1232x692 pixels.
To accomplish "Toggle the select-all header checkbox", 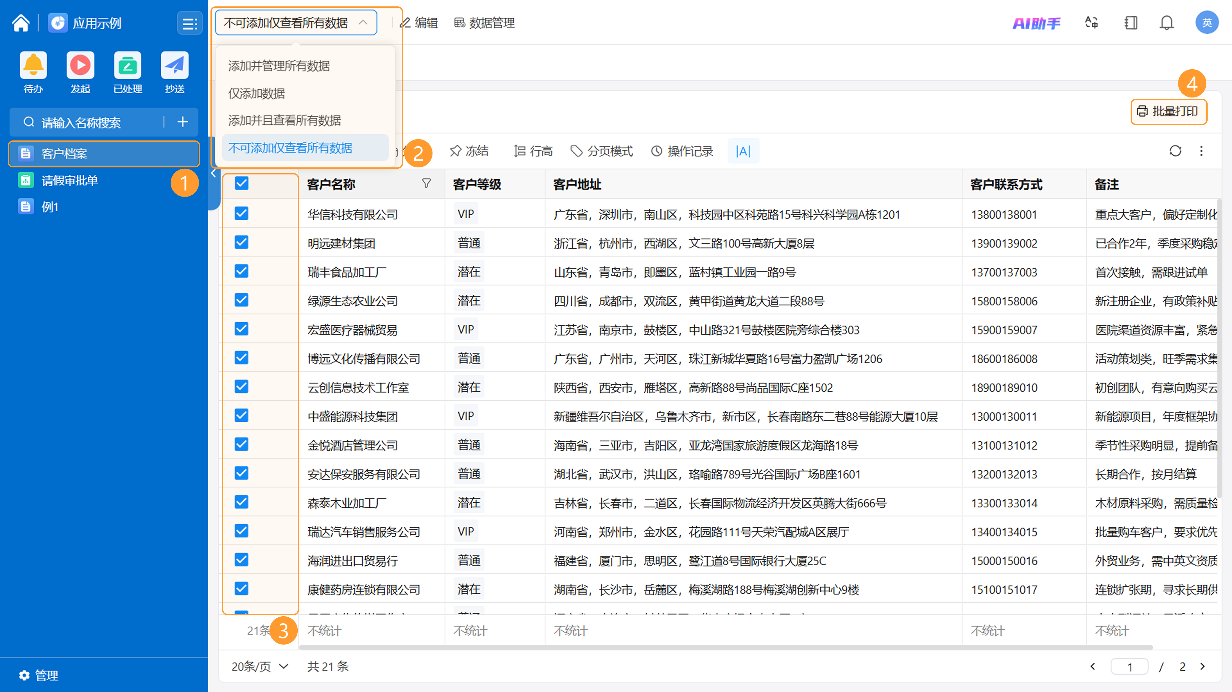I will click(242, 183).
